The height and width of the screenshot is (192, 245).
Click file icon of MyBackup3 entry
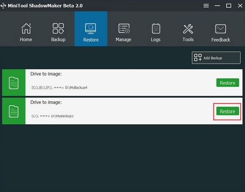click(13, 111)
